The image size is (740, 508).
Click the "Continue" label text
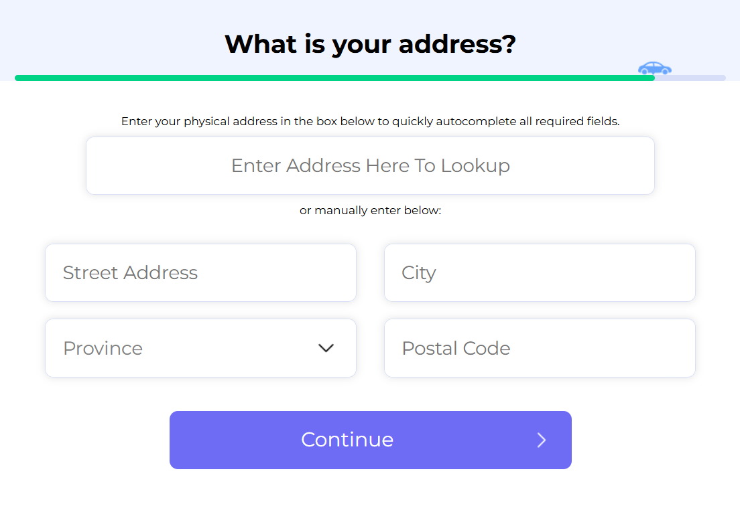pyautogui.click(x=347, y=440)
